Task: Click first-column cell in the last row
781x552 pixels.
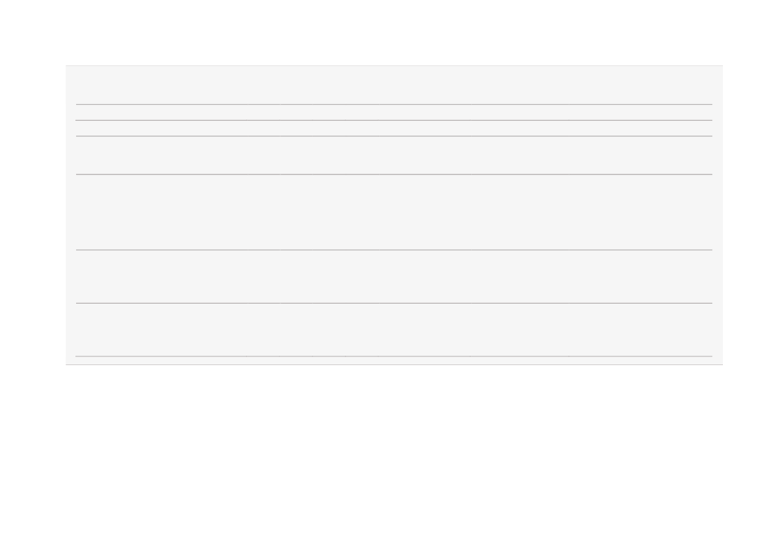Action: pos(161,329)
